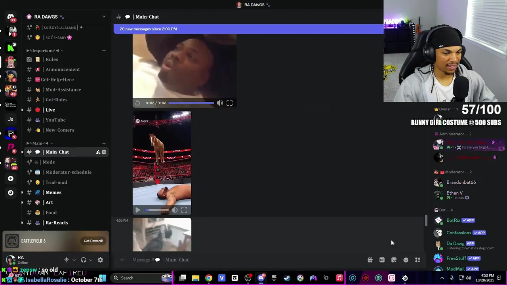Click the plus attach file button

click(122, 260)
